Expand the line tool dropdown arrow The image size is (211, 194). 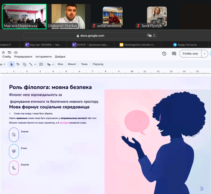tap(35, 64)
